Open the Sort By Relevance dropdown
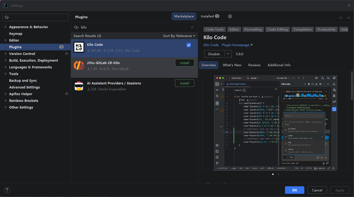354x197 pixels. click(179, 36)
